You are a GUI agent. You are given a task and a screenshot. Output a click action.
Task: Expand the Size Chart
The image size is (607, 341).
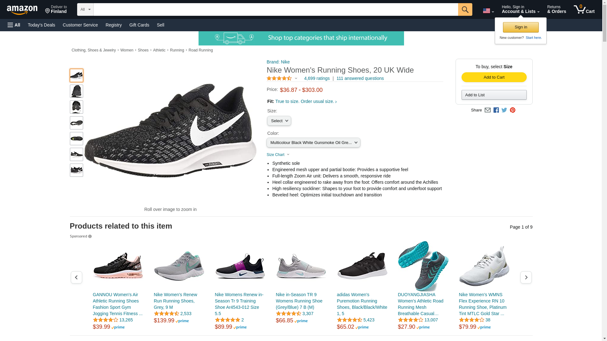pos(278,155)
